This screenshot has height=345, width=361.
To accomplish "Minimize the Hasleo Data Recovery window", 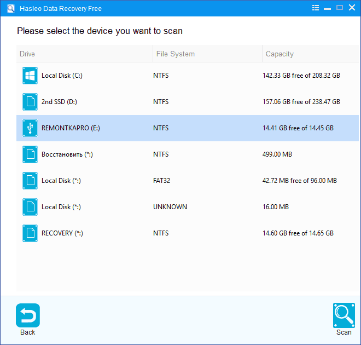I will pyautogui.click(x=328, y=8).
